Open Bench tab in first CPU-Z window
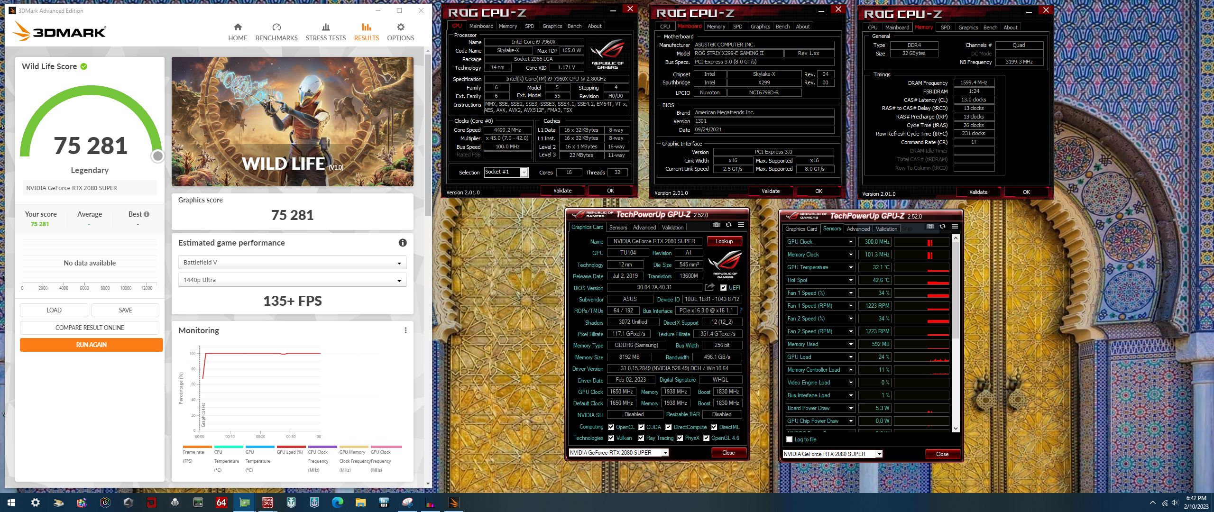Viewport: 1214px width, 512px height. (x=574, y=26)
